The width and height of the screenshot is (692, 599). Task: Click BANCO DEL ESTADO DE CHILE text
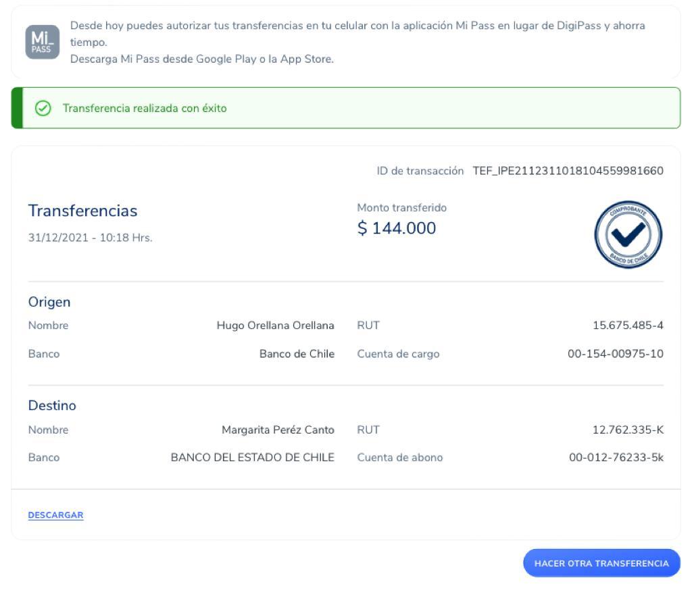coord(252,458)
